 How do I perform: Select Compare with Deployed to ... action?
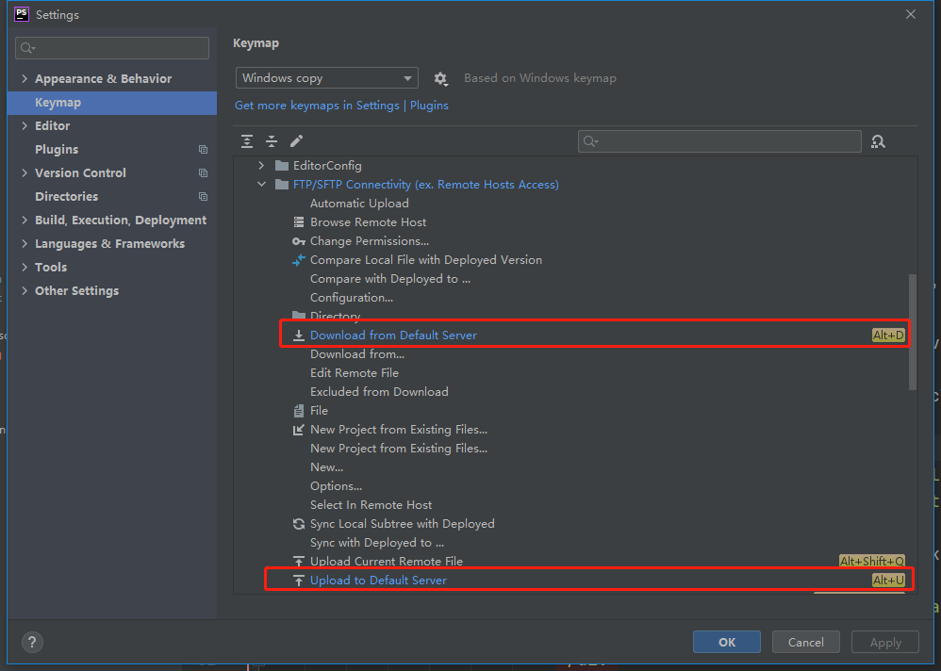click(x=390, y=279)
